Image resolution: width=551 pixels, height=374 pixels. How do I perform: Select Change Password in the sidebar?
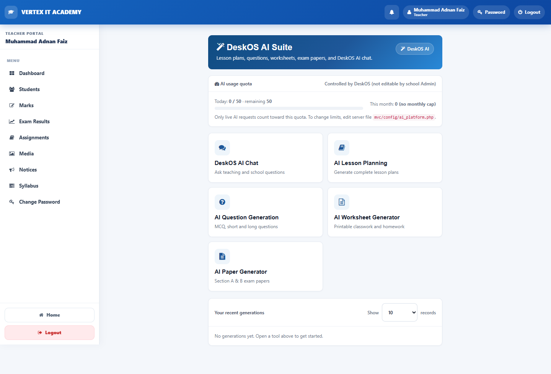[50, 202]
